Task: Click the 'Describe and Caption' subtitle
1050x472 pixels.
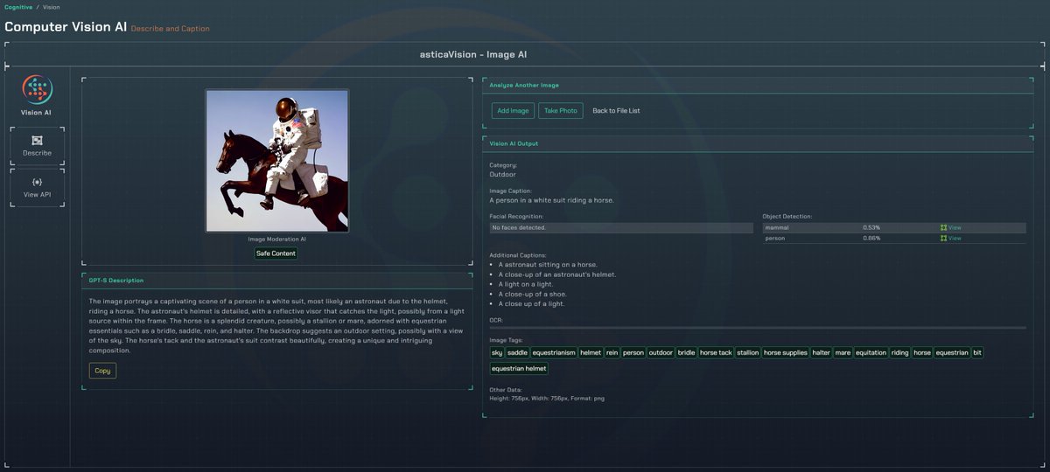Action: click(x=170, y=29)
